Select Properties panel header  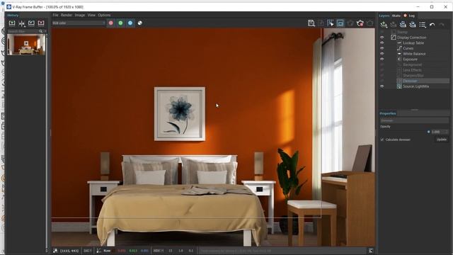(x=388, y=113)
